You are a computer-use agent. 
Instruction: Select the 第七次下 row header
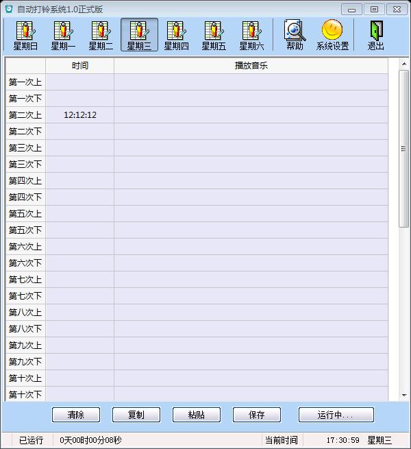pos(25,296)
